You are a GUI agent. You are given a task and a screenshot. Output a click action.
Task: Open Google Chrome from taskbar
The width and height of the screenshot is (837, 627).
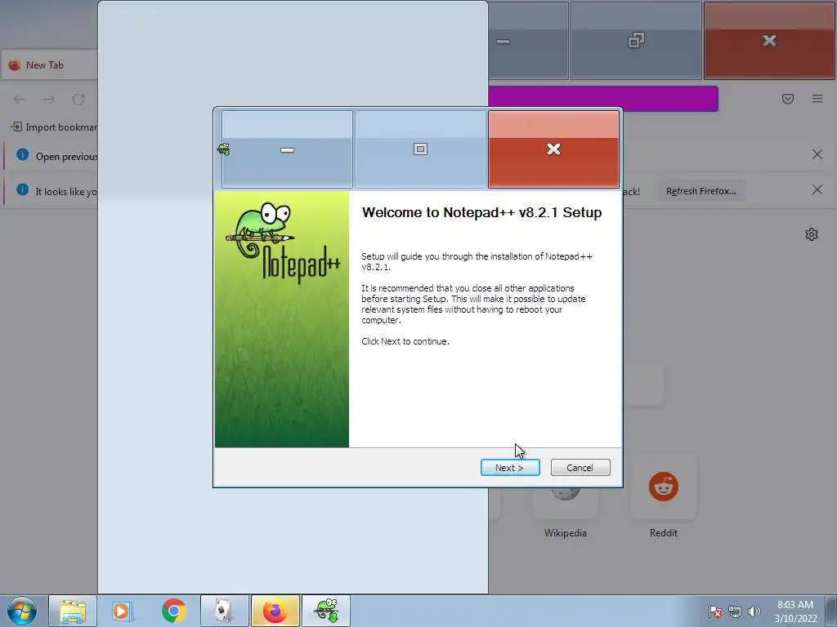(173, 611)
